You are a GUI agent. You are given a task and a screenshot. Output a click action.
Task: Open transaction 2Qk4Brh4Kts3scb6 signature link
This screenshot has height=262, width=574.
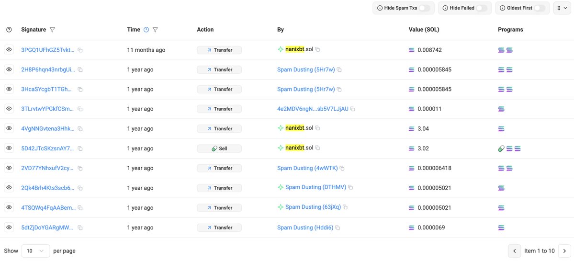coord(48,188)
